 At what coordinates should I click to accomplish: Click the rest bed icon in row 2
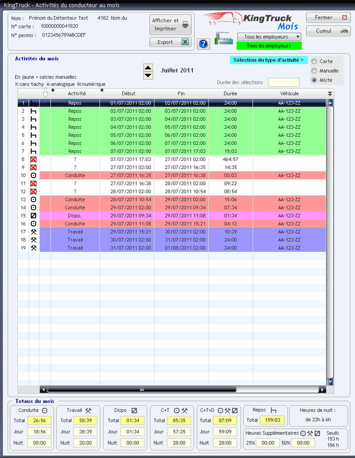(33, 111)
